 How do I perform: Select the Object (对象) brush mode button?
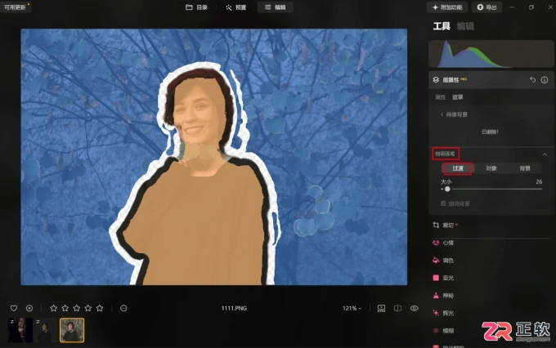point(491,168)
